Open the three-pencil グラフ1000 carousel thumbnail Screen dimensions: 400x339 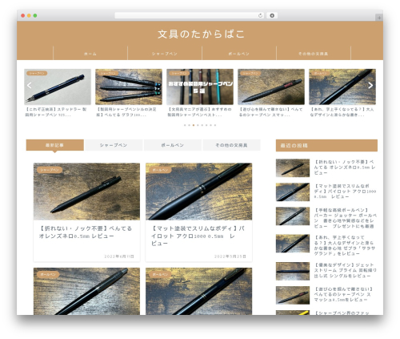[x=129, y=87]
